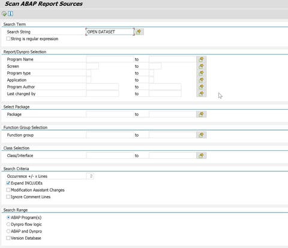Image resolution: width=288 pixels, height=248 pixels.
Task: Click Last changed by to field
Action: point(165,93)
